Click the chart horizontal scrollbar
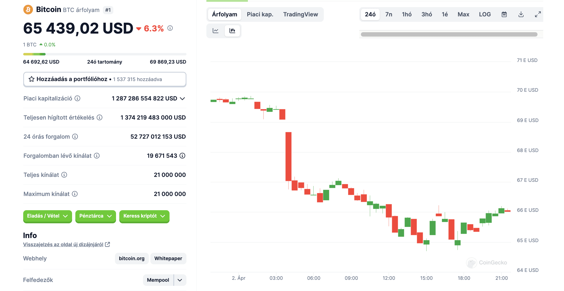This screenshot has height=291, width=564. pos(449,34)
